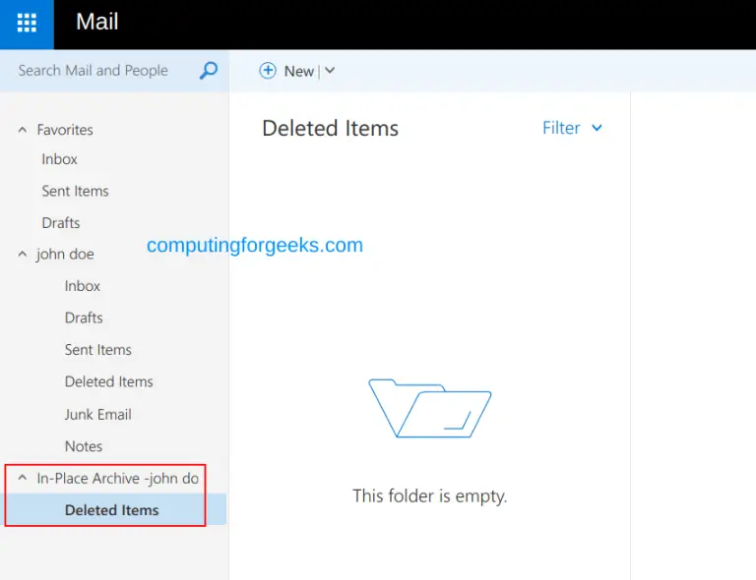Open Inbox under Favorites
Viewport: 756px width, 580px height.
click(x=59, y=159)
